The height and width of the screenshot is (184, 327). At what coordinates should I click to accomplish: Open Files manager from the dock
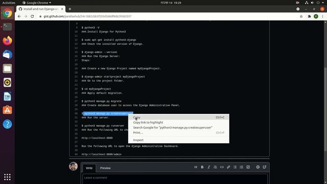pyautogui.click(x=7, y=68)
